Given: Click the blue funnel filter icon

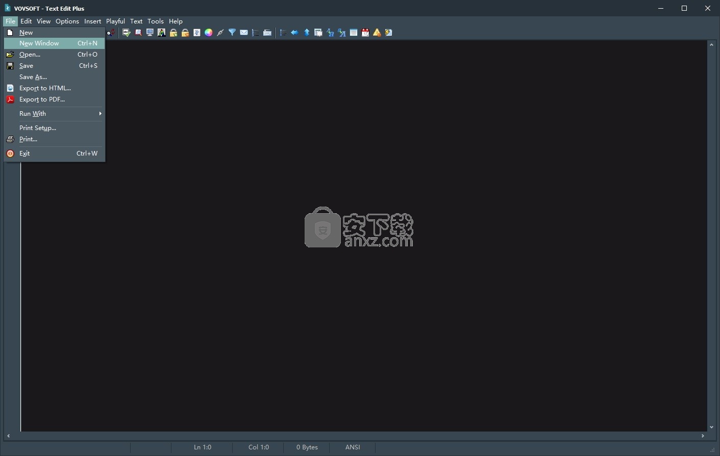Looking at the screenshot, I should point(232,33).
